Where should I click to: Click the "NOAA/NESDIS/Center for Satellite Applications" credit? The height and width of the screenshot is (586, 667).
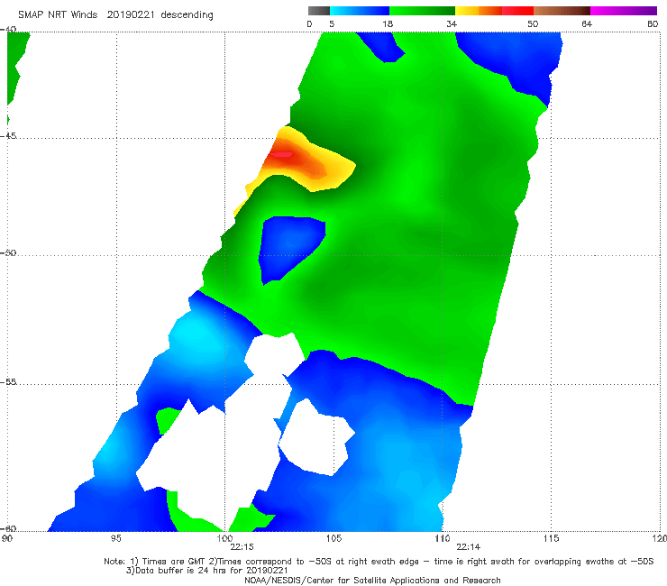pos(372,581)
